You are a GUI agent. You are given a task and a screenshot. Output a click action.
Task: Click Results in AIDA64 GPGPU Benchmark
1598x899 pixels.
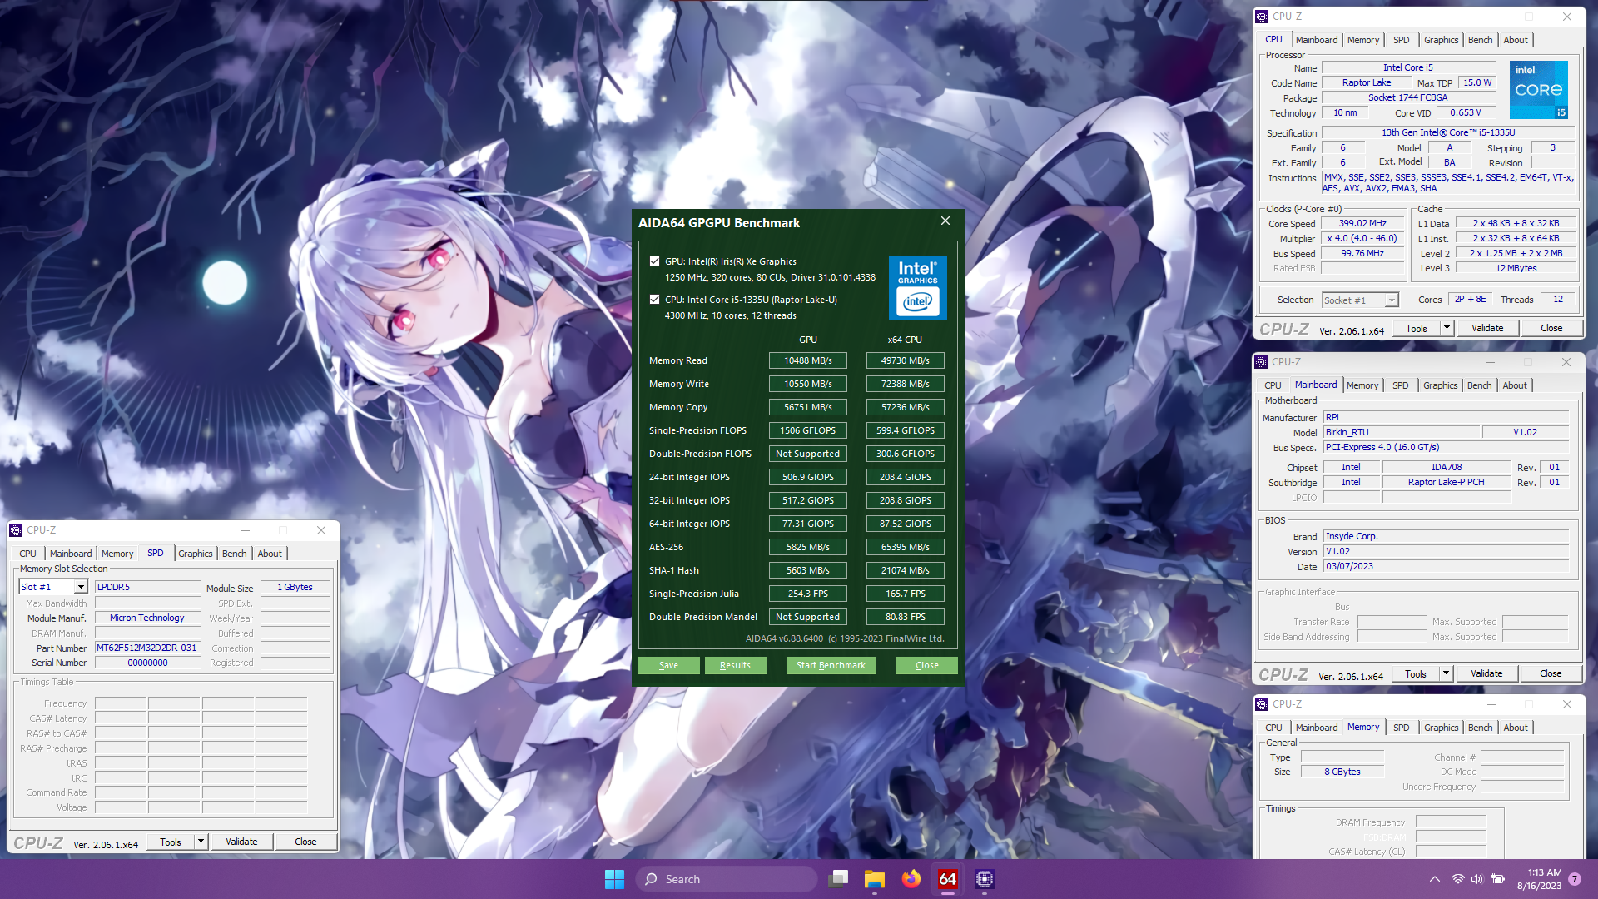pyautogui.click(x=735, y=665)
